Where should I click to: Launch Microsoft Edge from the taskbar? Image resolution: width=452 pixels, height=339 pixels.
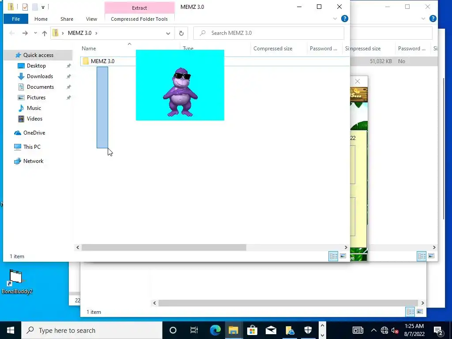pos(215,330)
